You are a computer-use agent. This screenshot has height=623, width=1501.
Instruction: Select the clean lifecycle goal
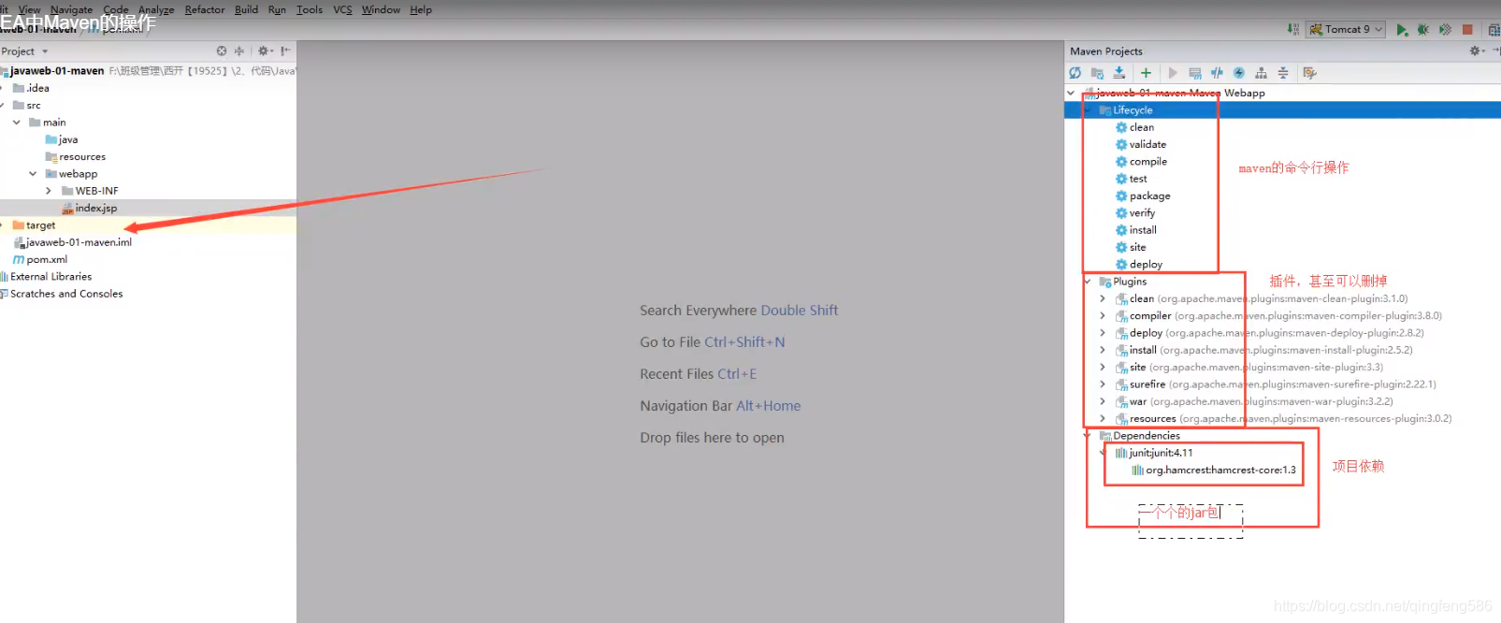[x=1134, y=127]
